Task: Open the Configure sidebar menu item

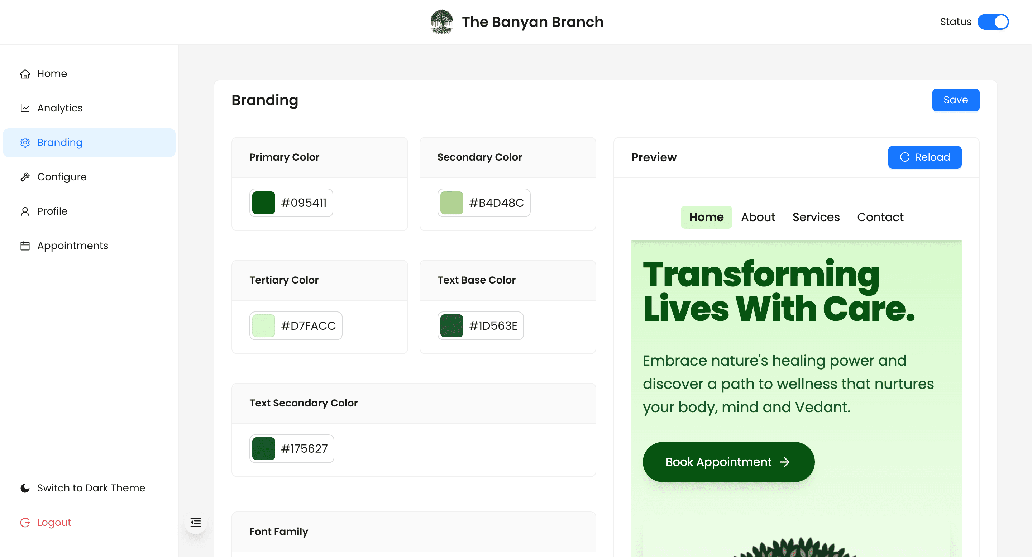Action: click(89, 177)
